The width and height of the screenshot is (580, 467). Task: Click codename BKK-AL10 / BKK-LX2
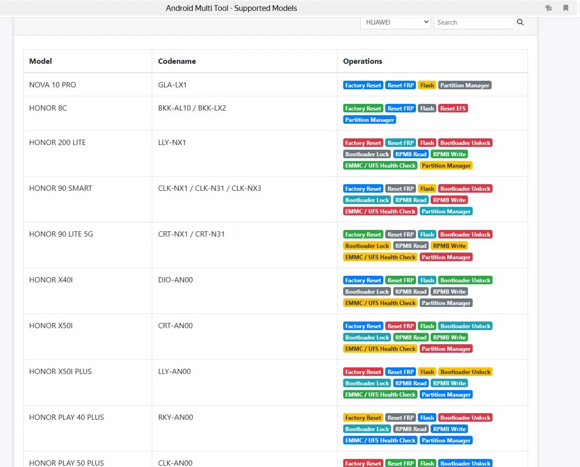[192, 108]
